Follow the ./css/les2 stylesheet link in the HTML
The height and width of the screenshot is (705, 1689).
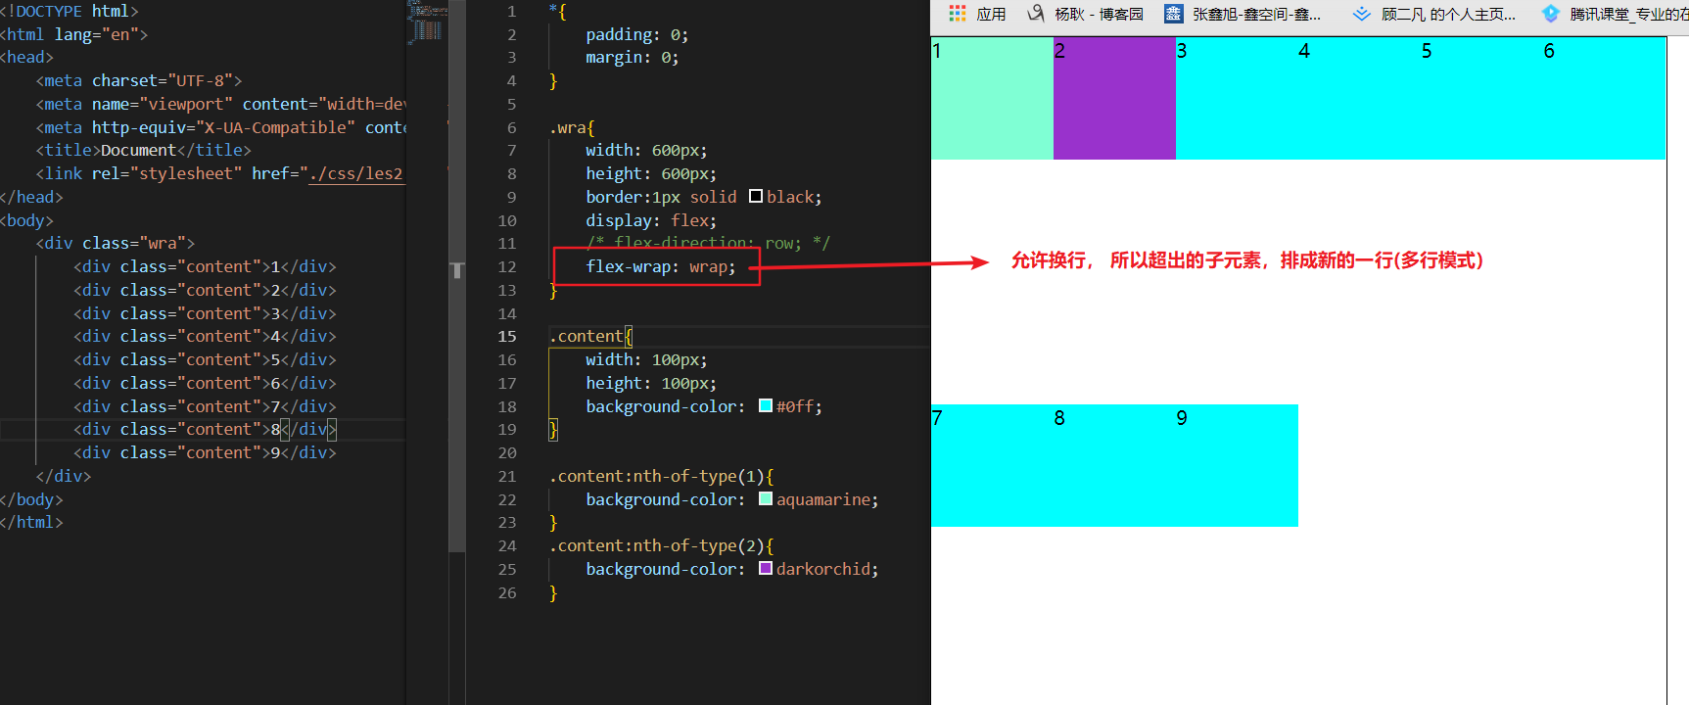355,173
